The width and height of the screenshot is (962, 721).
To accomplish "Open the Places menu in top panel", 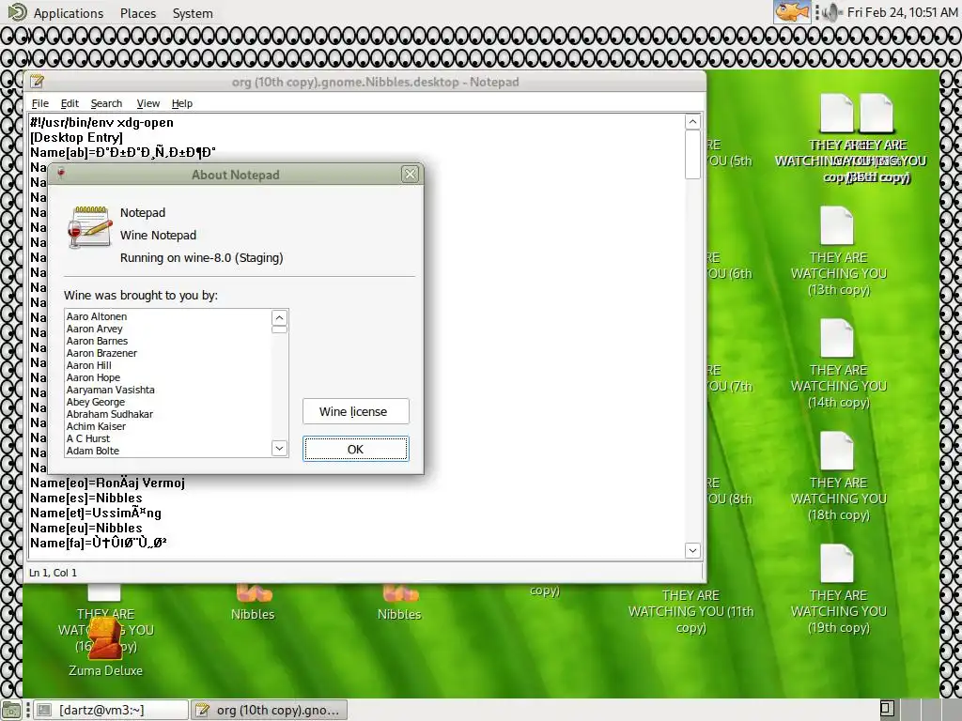I will coord(138,13).
